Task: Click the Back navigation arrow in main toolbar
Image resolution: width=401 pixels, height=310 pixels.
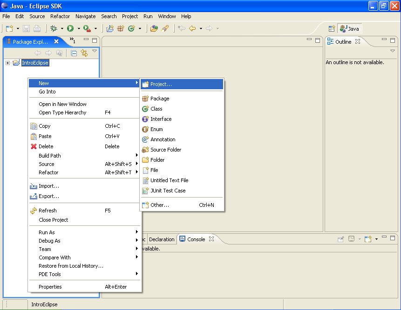Action: pos(192,28)
